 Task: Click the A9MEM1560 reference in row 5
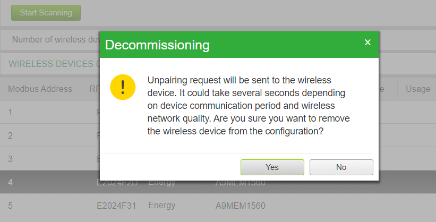coord(241,206)
